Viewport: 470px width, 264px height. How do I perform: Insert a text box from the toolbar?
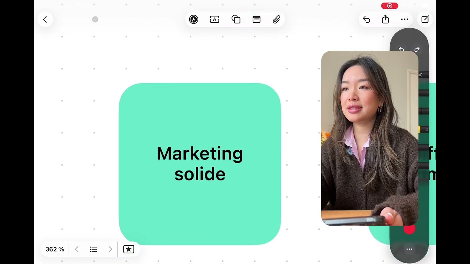point(214,19)
